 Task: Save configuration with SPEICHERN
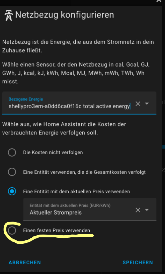point(138,263)
